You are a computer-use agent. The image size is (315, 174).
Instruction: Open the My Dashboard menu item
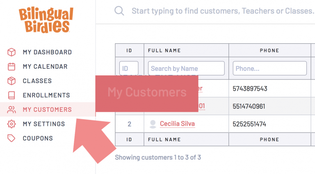click(x=48, y=52)
